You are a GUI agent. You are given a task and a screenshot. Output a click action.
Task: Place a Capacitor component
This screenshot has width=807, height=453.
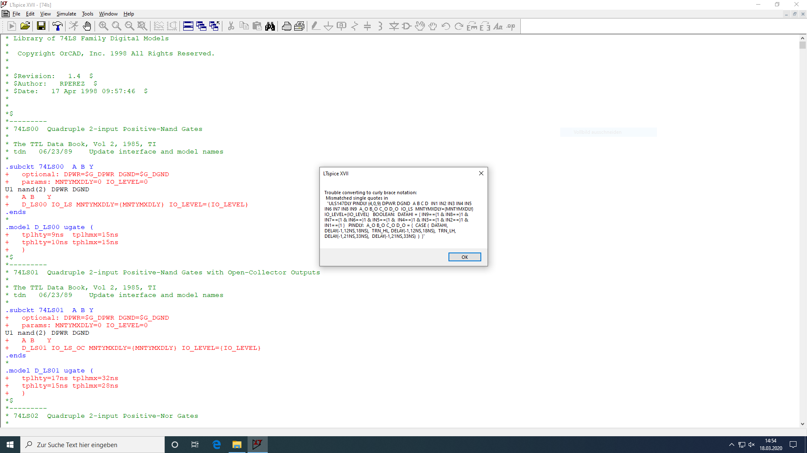coord(367,26)
